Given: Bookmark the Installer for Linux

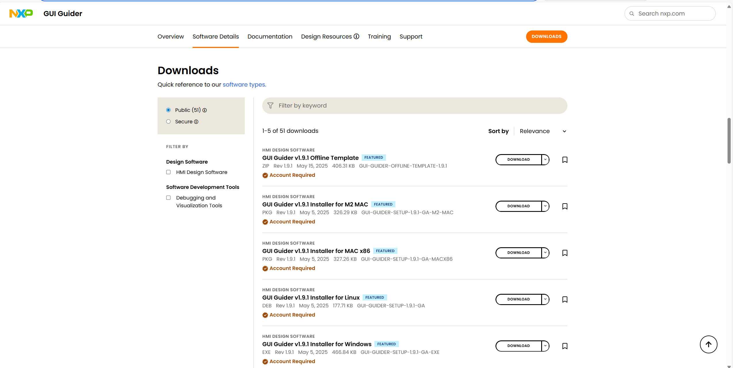Looking at the screenshot, I should tap(565, 299).
